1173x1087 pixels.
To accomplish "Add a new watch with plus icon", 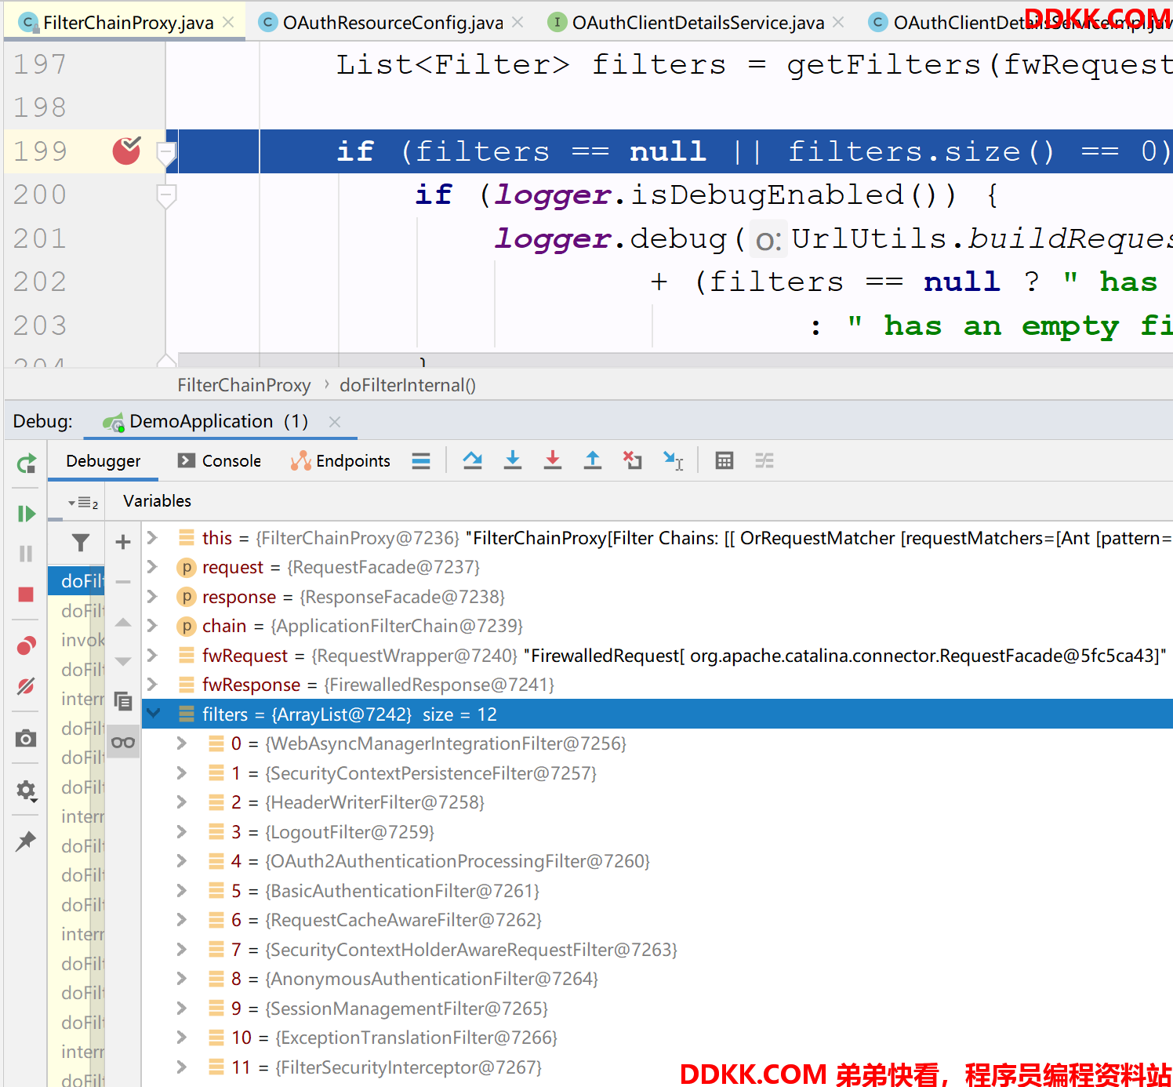I will (123, 541).
